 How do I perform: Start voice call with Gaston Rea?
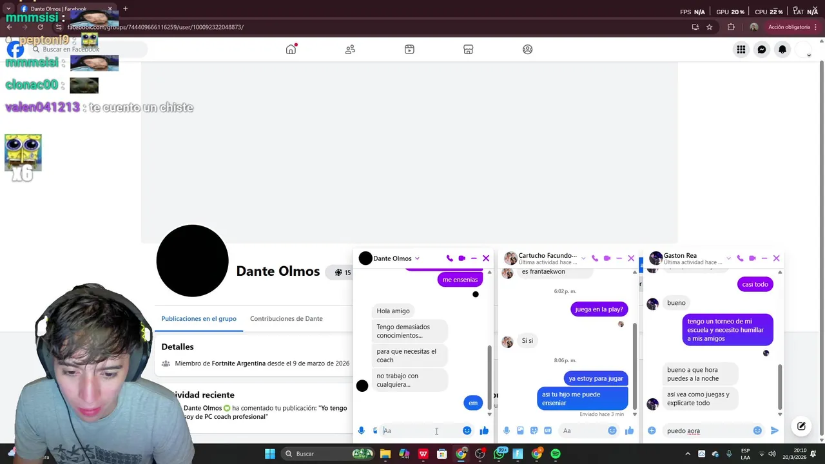point(740,258)
